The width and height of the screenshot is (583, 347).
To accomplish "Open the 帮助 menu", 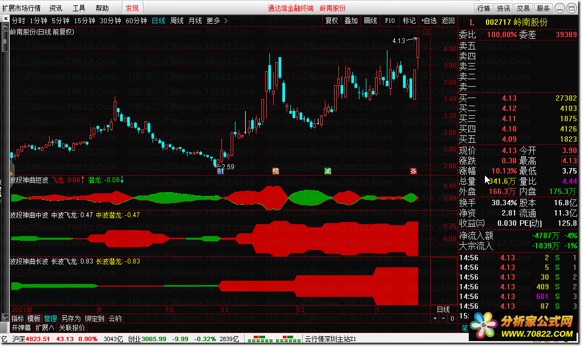I will 102,8.
